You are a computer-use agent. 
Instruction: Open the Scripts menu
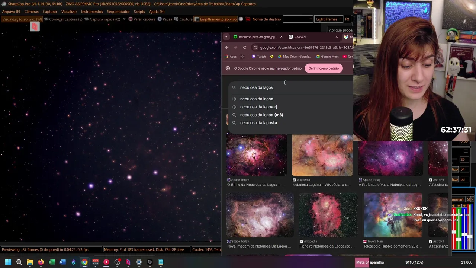click(139, 12)
